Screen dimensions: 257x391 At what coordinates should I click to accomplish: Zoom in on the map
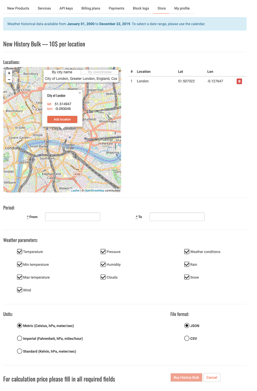point(9,73)
